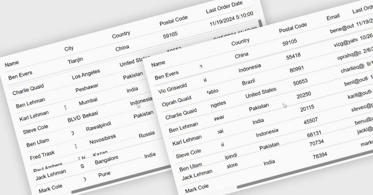Select Vic Griswold in right grid
This screenshot has height=195, width=373.
173,88
